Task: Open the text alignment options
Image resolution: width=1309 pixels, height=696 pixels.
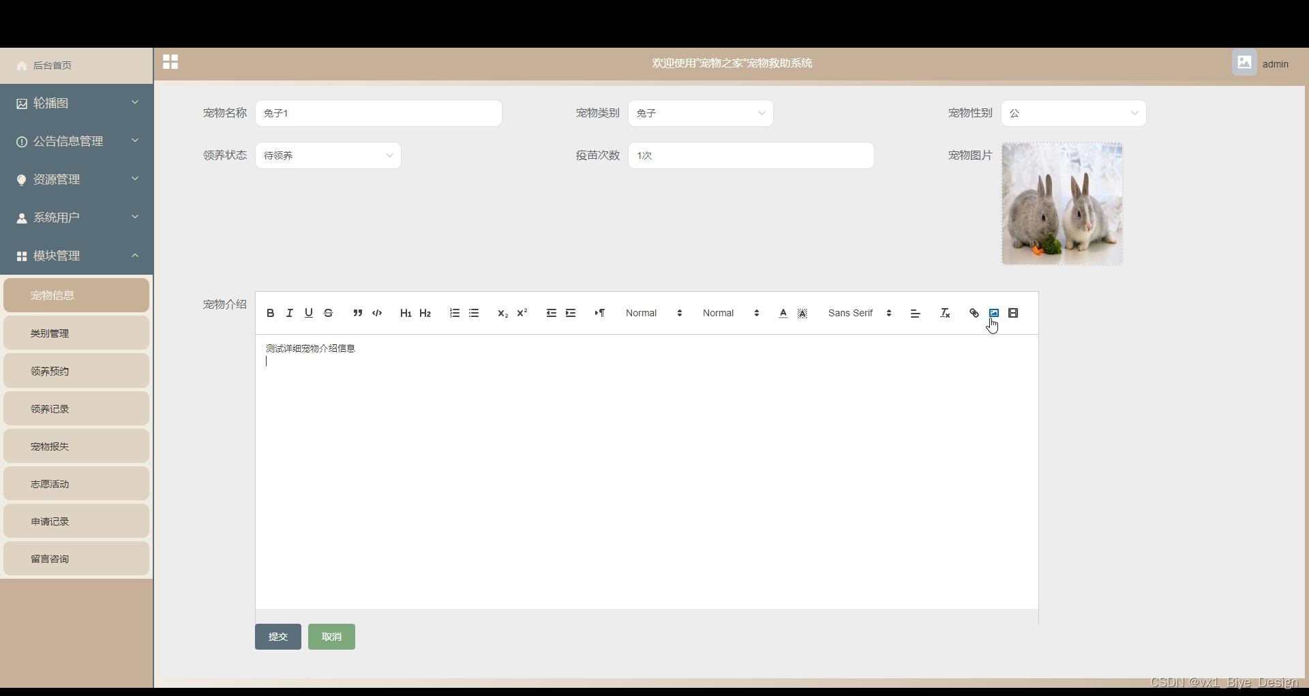Action: pyautogui.click(x=916, y=313)
